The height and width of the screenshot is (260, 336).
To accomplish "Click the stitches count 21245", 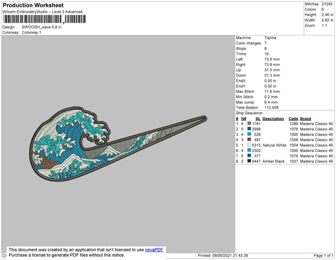I will click(x=327, y=4).
